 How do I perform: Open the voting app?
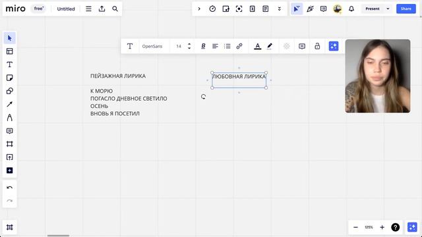click(252, 9)
